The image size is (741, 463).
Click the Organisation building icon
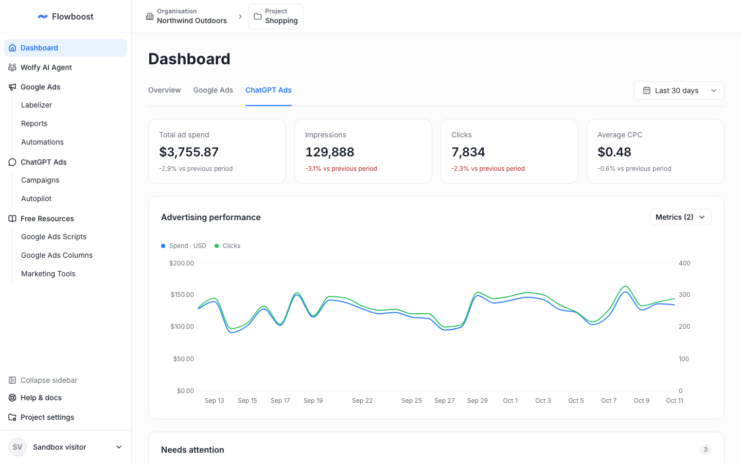pyautogui.click(x=150, y=16)
